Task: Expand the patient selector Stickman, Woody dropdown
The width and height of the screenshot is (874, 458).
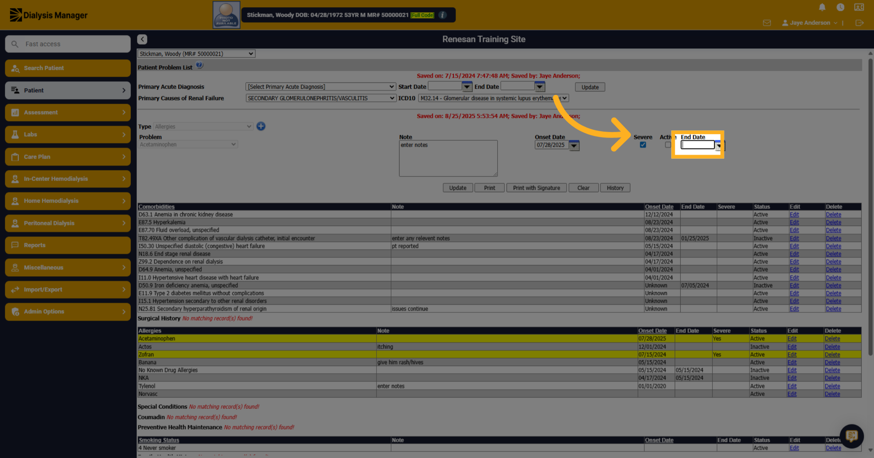Action: tap(196, 54)
